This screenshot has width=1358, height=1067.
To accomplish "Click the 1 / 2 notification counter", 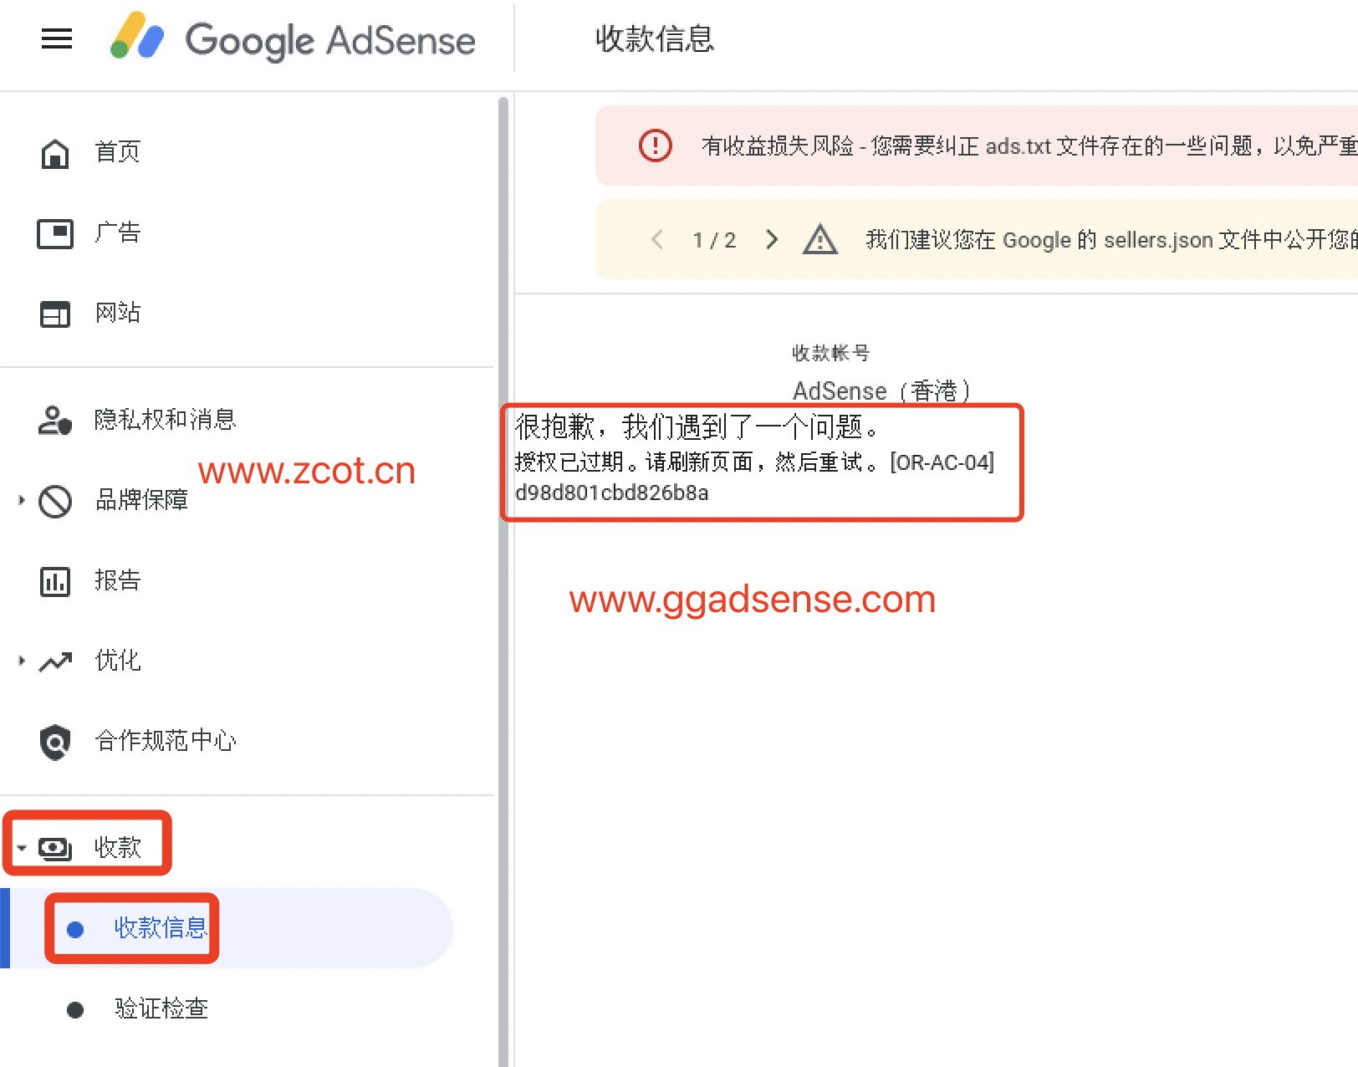I will tap(714, 240).
